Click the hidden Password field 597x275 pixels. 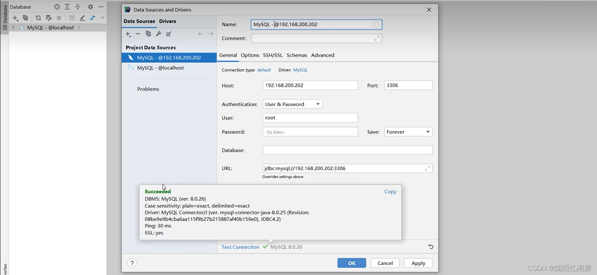coord(310,132)
